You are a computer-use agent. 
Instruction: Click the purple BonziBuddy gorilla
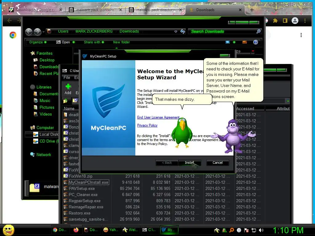(x=233, y=136)
